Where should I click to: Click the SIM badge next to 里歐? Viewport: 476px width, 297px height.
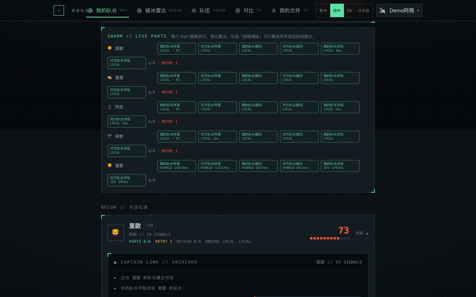[x=150, y=225]
